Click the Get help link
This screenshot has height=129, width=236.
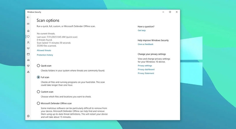[142, 30]
